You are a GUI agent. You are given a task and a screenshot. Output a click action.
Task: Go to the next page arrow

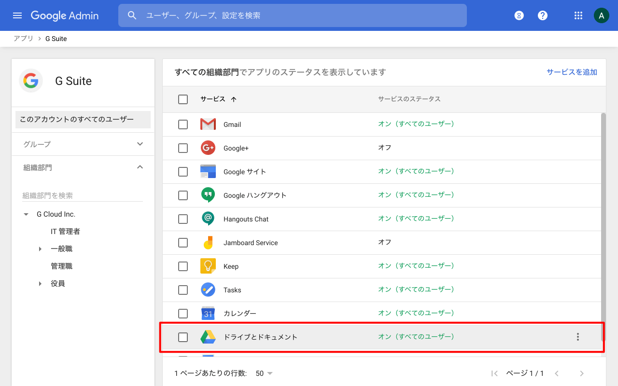(582, 373)
